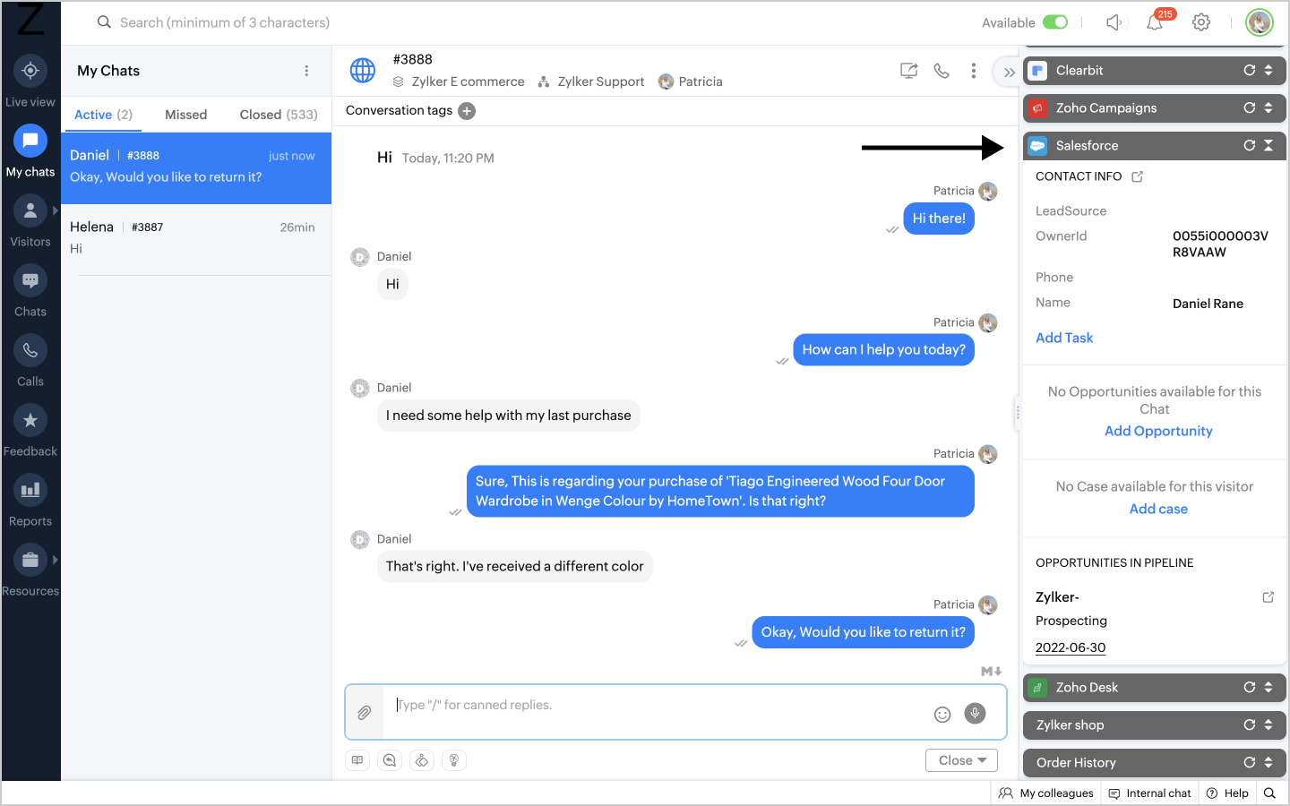The height and width of the screenshot is (806, 1290).
Task: Collapse the Salesforce widget
Action: tap(1268, 145)
